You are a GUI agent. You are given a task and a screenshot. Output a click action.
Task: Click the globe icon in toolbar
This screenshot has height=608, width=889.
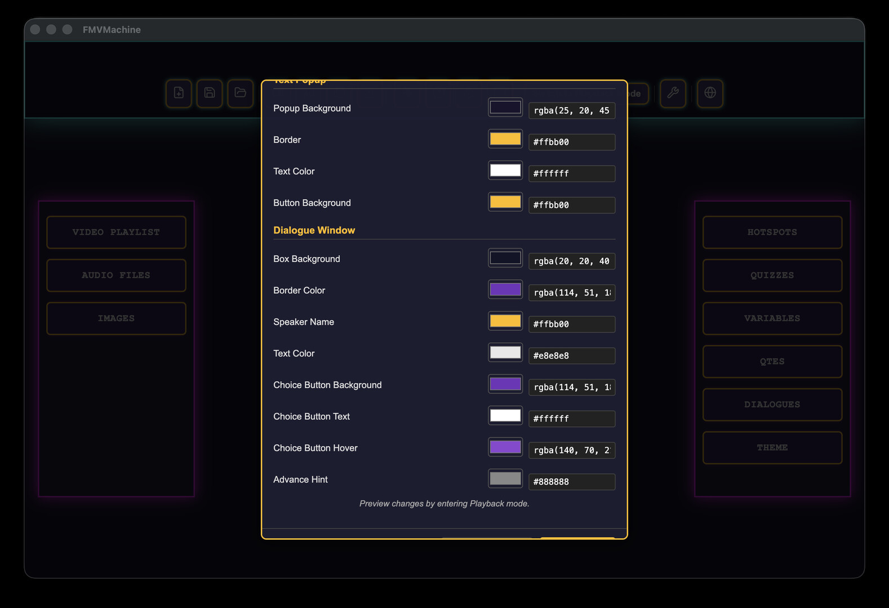click(710, 93)
